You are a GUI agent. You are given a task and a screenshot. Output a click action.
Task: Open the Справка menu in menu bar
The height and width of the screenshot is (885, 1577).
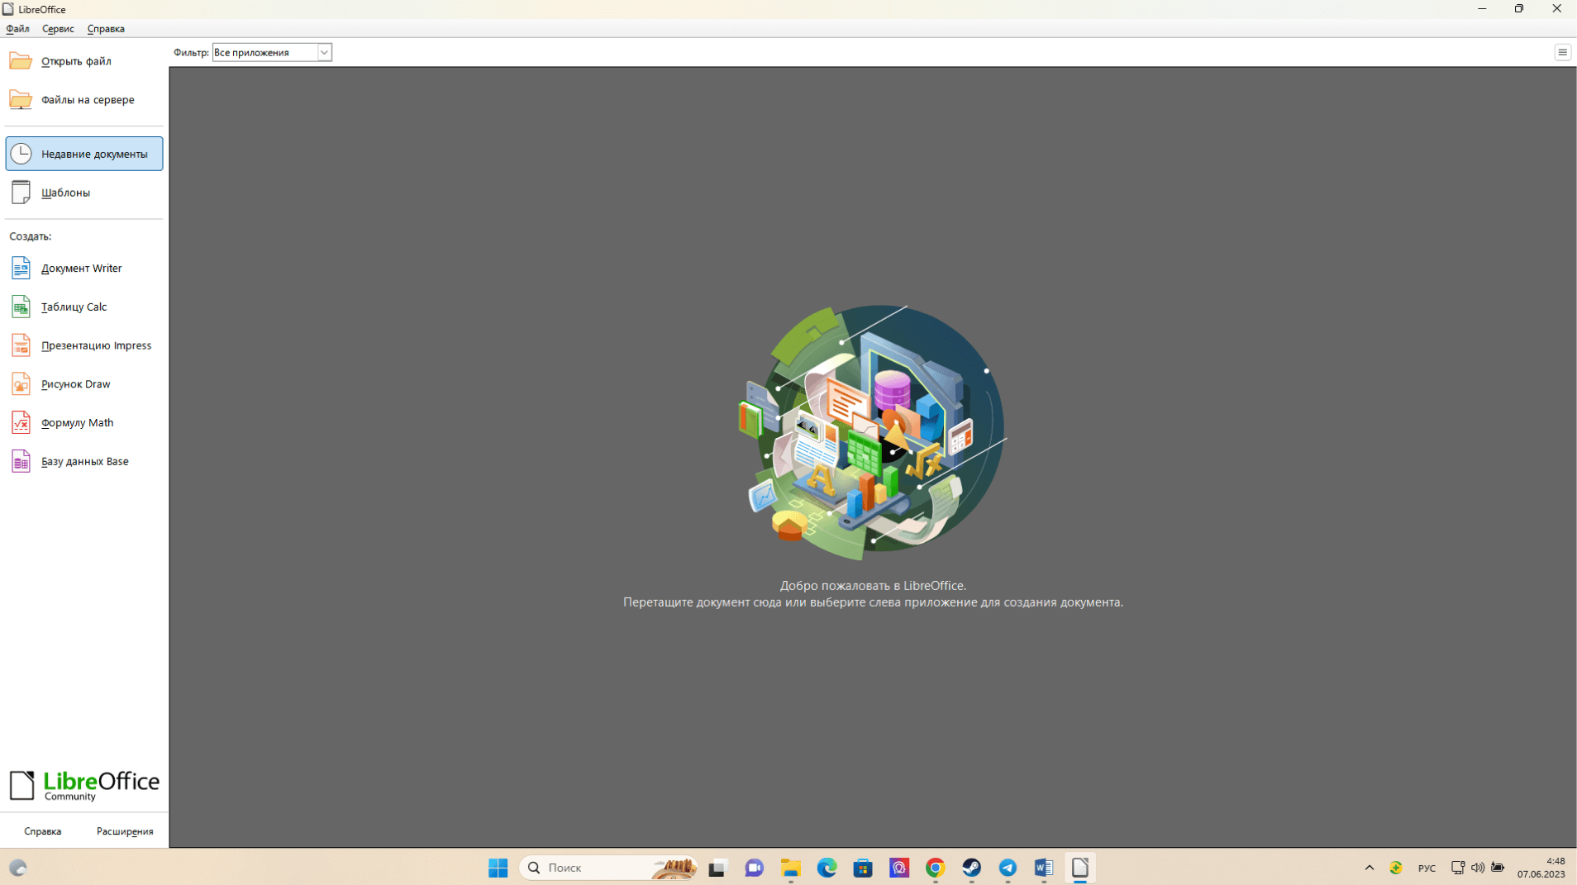coord(106,29)
